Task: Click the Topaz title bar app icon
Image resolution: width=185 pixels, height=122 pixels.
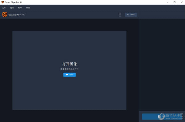Action: click(2, 2)
